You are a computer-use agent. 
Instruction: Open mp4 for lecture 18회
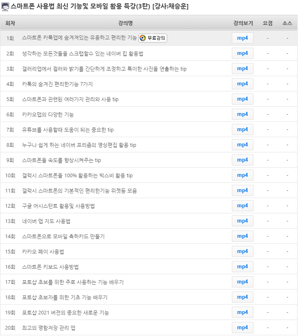pyautogui.click(x=243, y=297)
